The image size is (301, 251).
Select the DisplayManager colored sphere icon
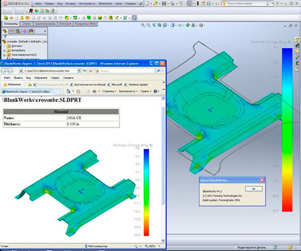tap(31, 31)
